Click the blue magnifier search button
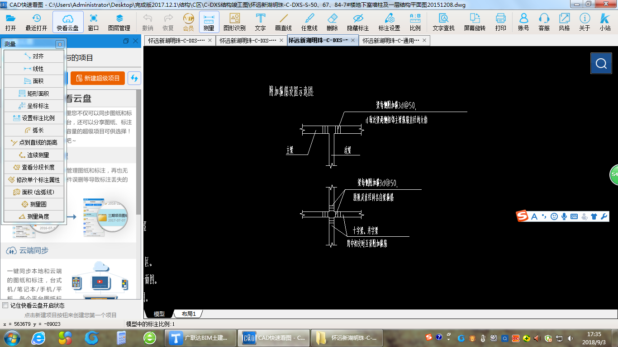Image resolution: width=618 pixels, height=347 pixels. coord(601,63)
